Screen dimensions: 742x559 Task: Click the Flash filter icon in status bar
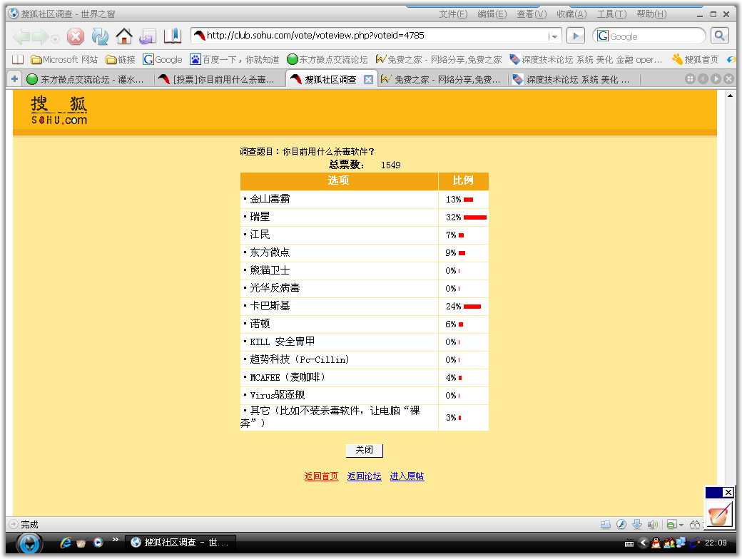click(621, 525)
